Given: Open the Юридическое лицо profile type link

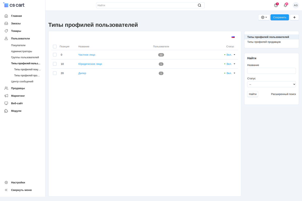Looking at the screenshot, I should tap(90, 64).
